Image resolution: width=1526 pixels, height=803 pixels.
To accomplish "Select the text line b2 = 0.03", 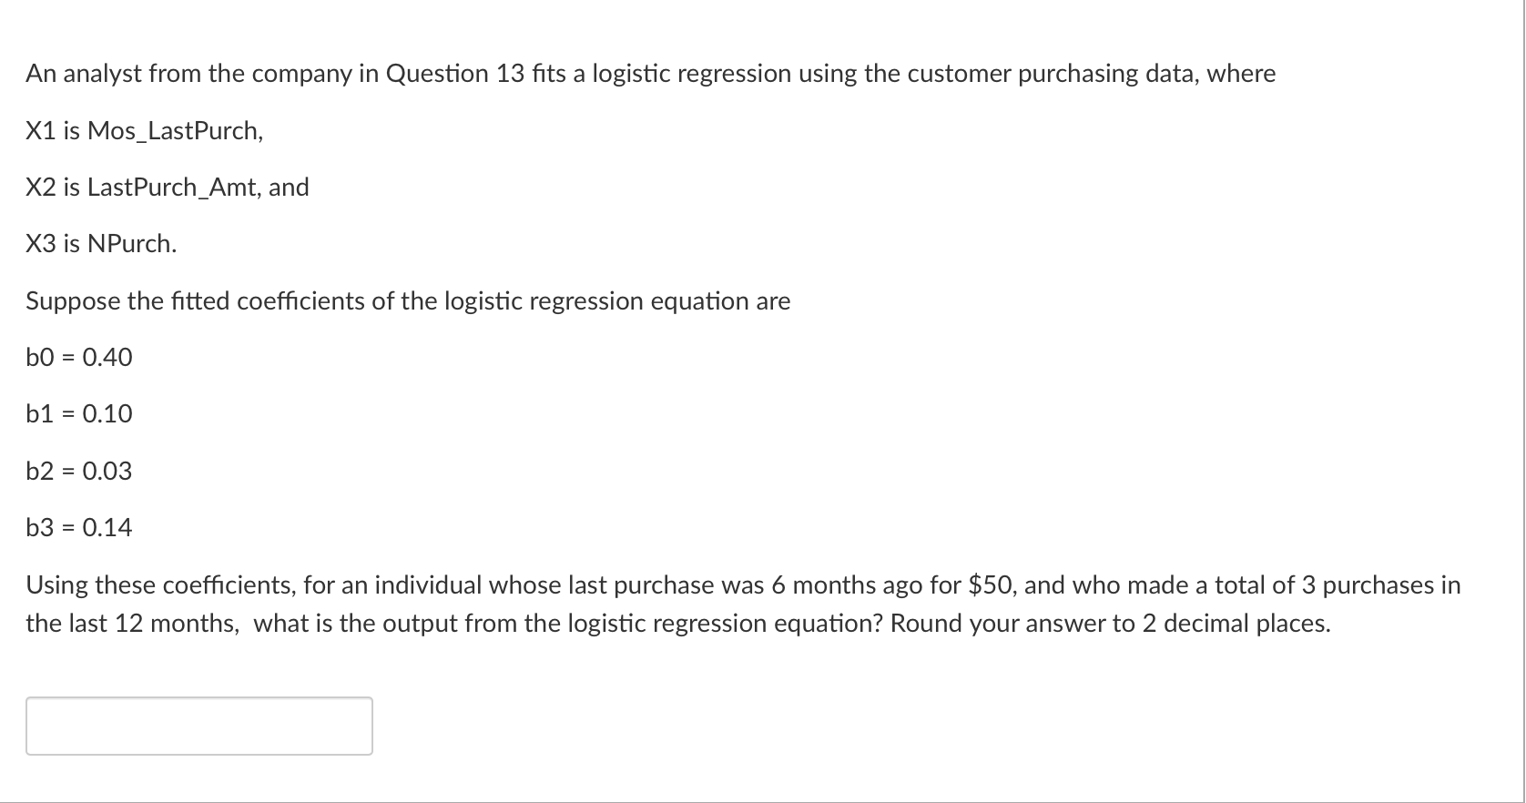I will 79,471.
